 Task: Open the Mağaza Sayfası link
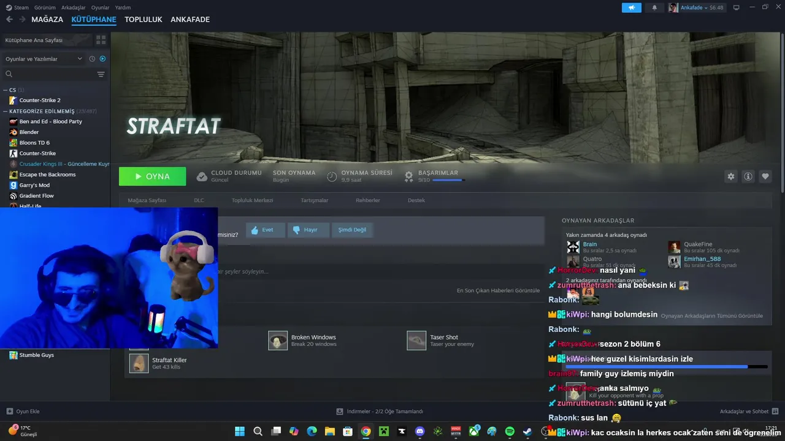(147, 200)
